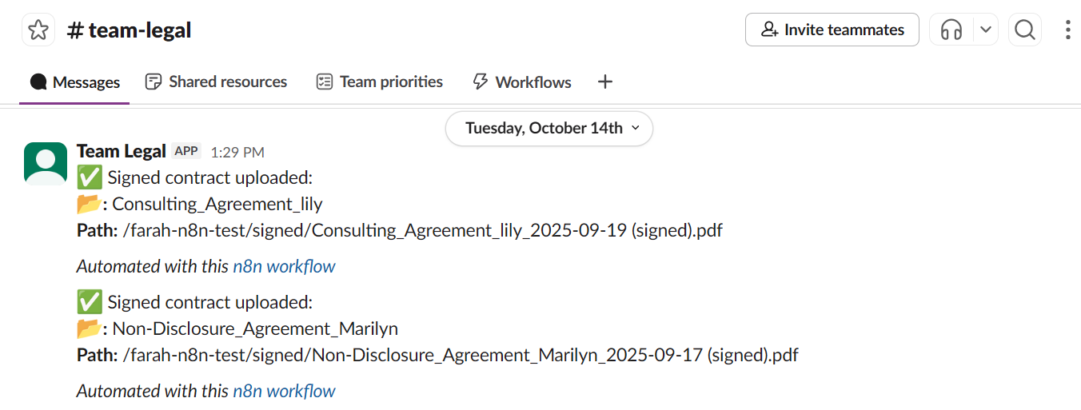Screen dimensions: 1081x410
Task: Click the APP badge next to Team Legal
Action: click(x=186, y=151)
